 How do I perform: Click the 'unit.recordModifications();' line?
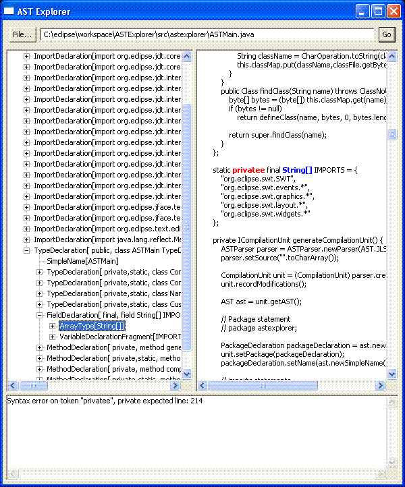pos(263,284)
